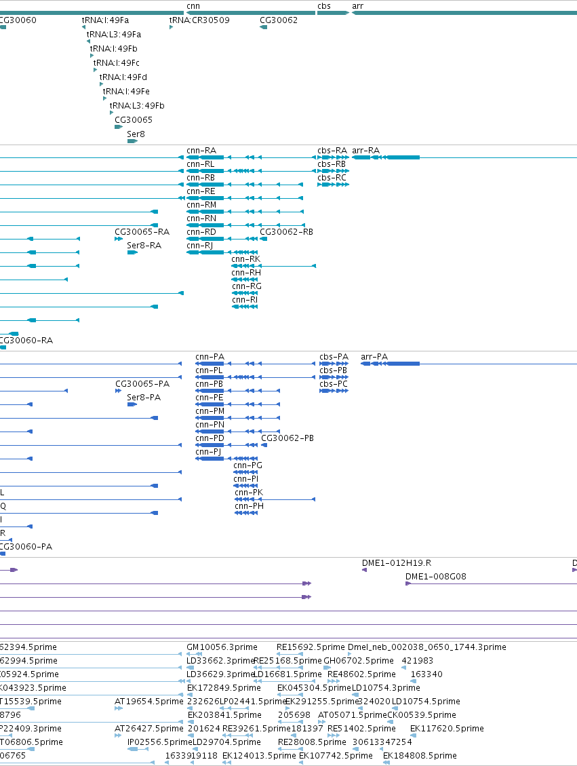This screenshot has width=577, height=766.
Task: Click the GM10056.3prime EST label
Action: pyautogui.click(x=222, y=647)
